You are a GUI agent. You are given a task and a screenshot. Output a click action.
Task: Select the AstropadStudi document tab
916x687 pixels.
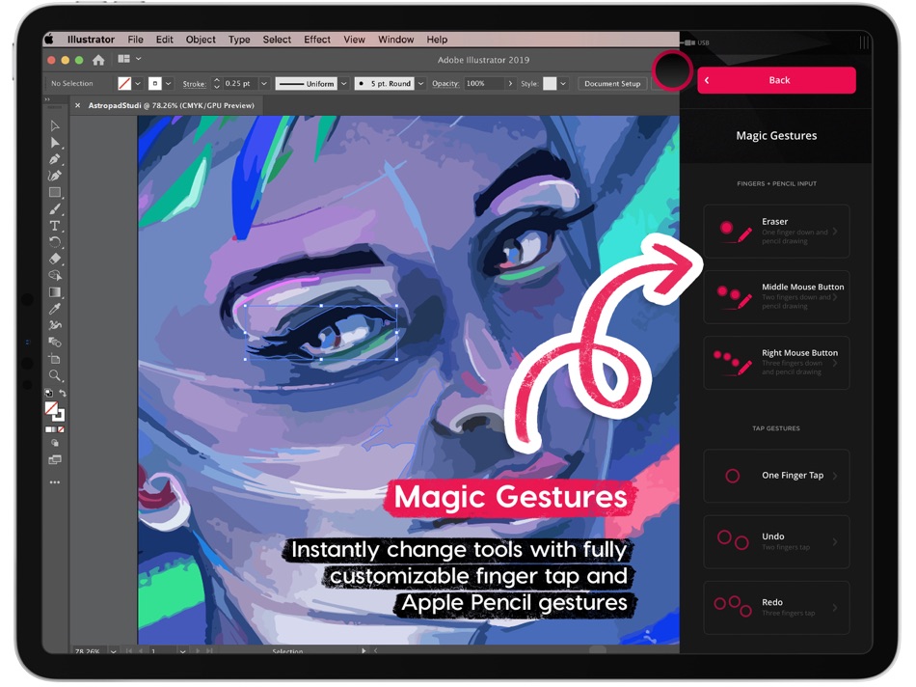(x=171, y=105)
